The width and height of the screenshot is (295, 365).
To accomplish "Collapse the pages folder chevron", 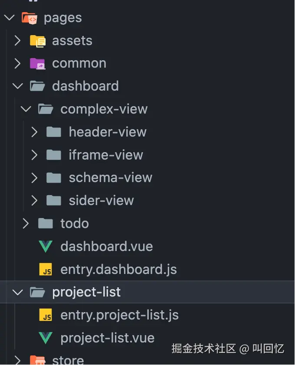I will [9, 18].
